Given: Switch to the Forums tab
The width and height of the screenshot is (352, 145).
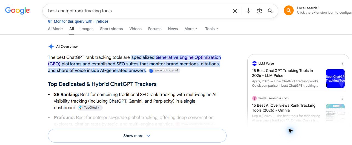Looking at the screenshot, I should coord(155,29).
